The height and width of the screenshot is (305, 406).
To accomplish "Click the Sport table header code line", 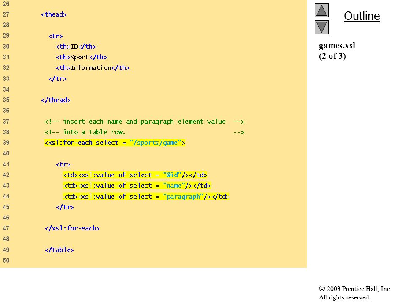I will pos(82,57).
